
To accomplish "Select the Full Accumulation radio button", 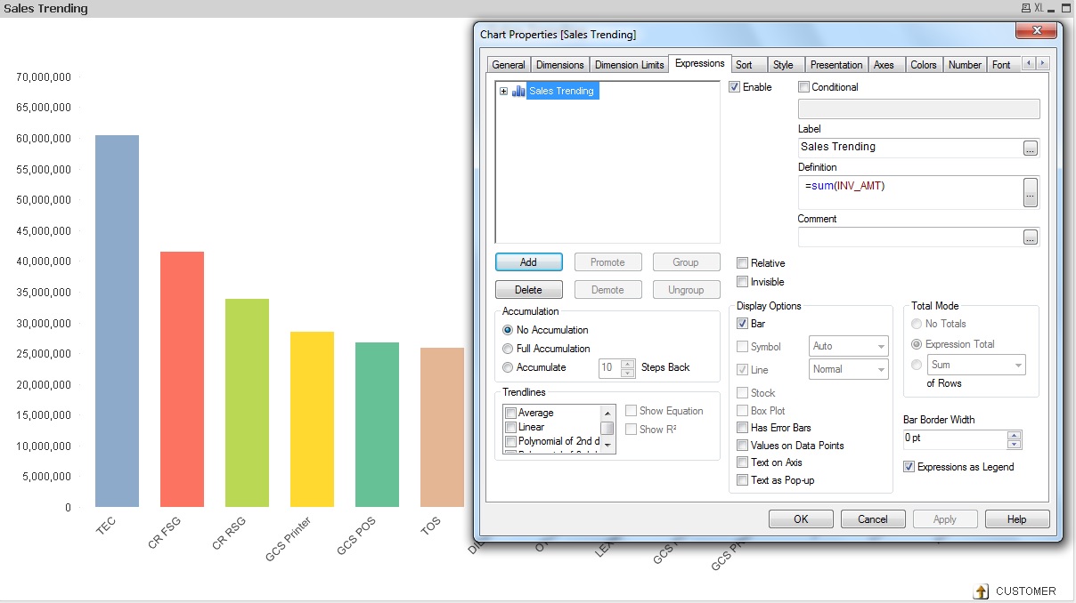I will pos(509,349).
